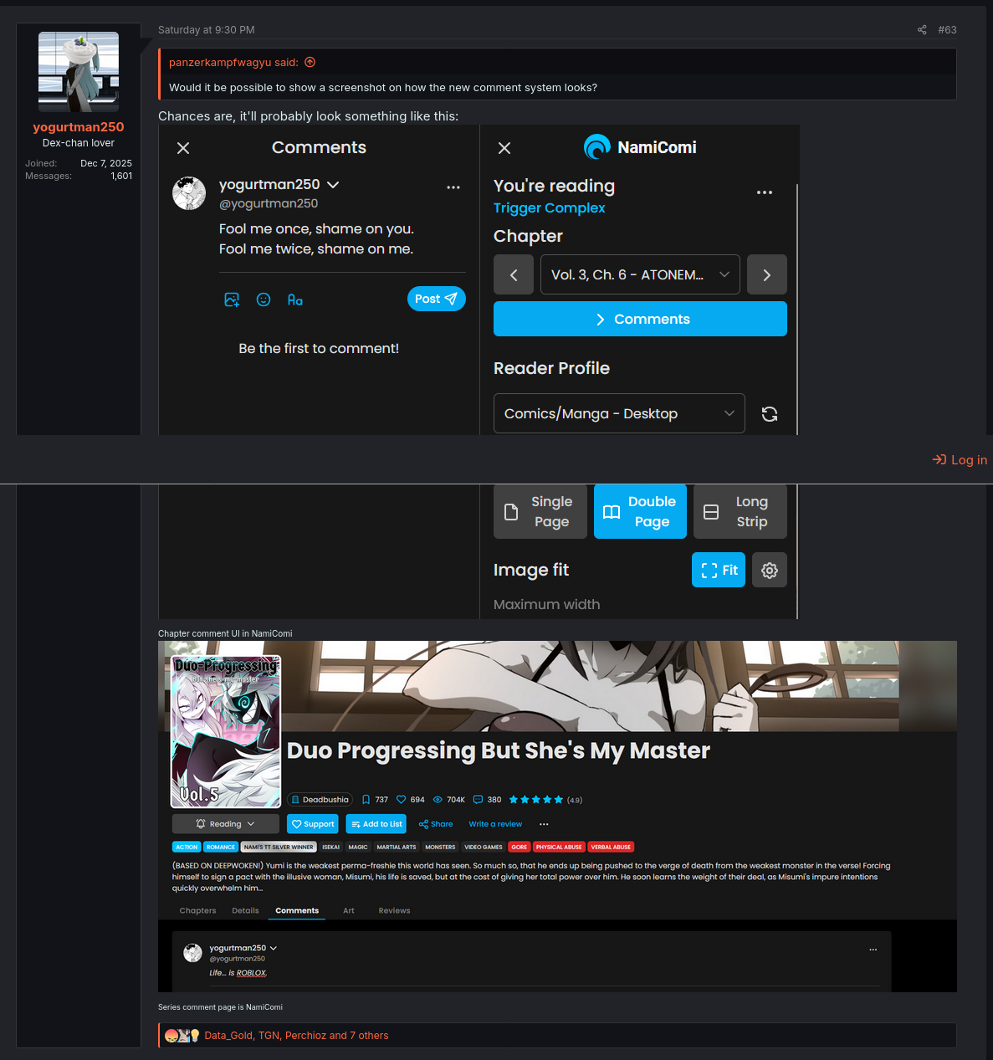Click the Share link on series page

[x=436, y=824]
